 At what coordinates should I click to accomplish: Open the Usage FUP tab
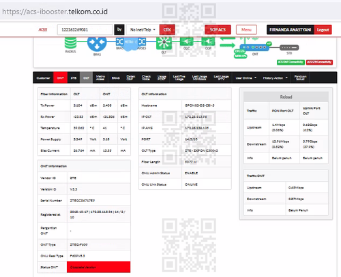click(x=162, y=78)
